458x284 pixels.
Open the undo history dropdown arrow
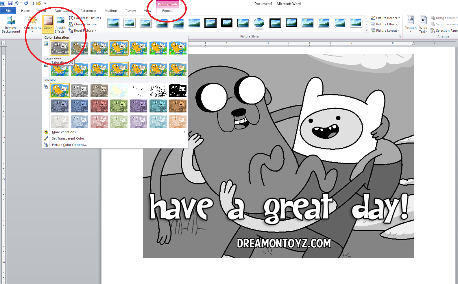coord(21,3)
